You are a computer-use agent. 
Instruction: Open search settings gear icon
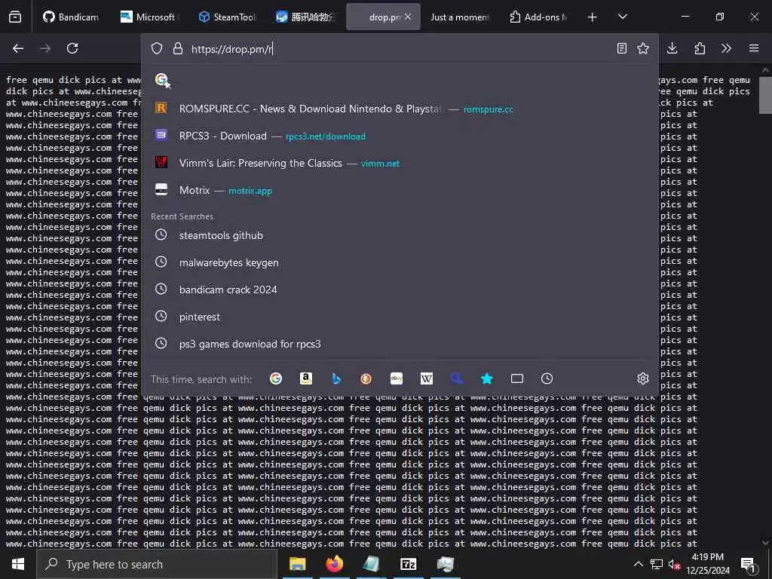coord(643,378)
